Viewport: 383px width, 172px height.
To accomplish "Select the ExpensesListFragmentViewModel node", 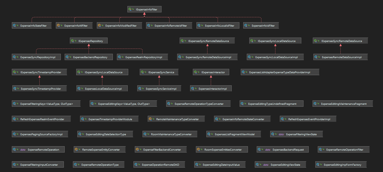I will point(234,134).
